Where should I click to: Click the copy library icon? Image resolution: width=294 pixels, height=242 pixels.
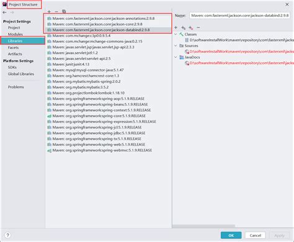click(64, 12)
